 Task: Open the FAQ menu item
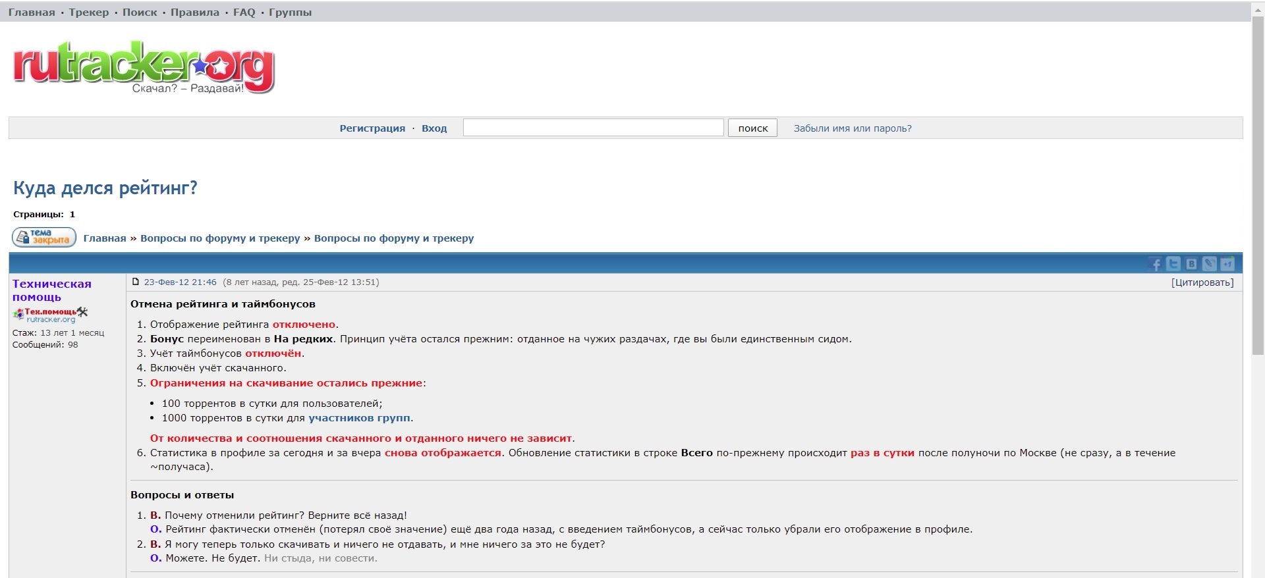(x=244, y=13)
